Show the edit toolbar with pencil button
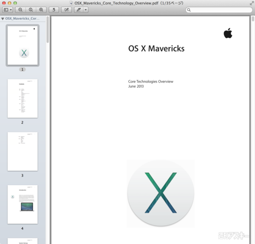 click(x=66, y=10)
